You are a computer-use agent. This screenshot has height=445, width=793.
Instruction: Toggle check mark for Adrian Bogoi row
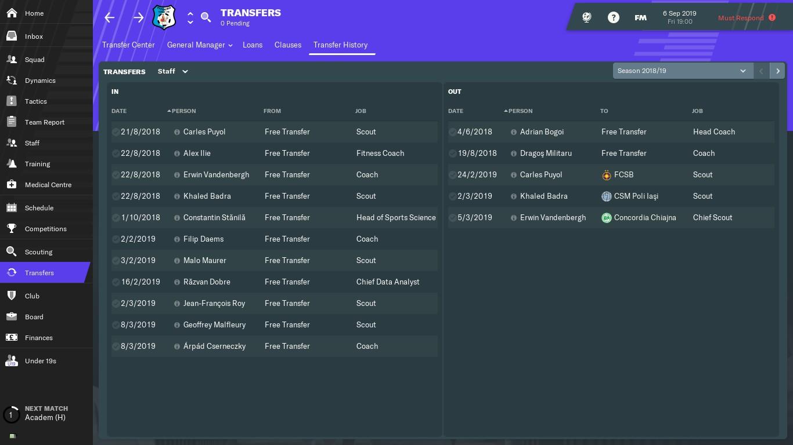tap(453, 132)
